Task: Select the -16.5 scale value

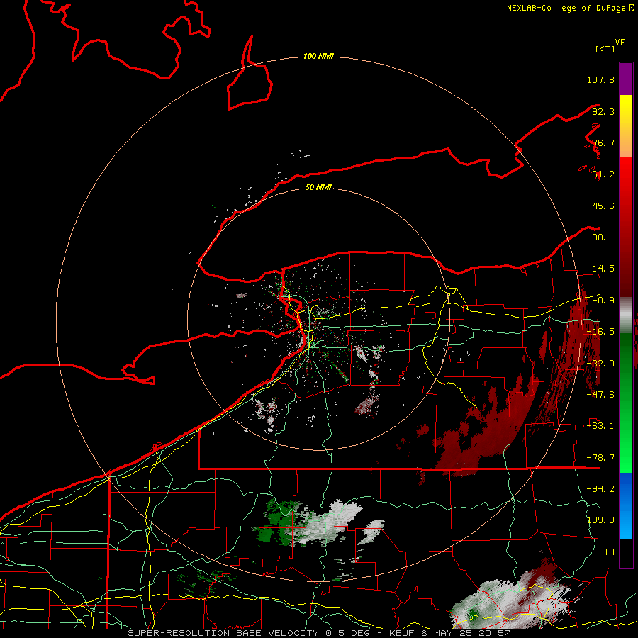Action: 600,332
